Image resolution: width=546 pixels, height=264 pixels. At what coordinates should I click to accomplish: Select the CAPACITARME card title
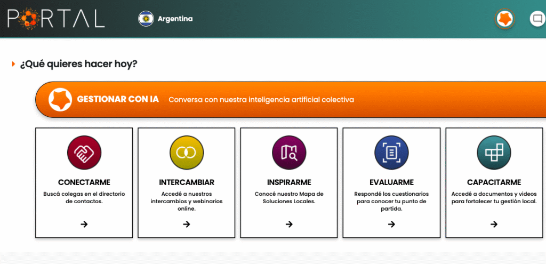pyautogui.click(x=494, y=182)
